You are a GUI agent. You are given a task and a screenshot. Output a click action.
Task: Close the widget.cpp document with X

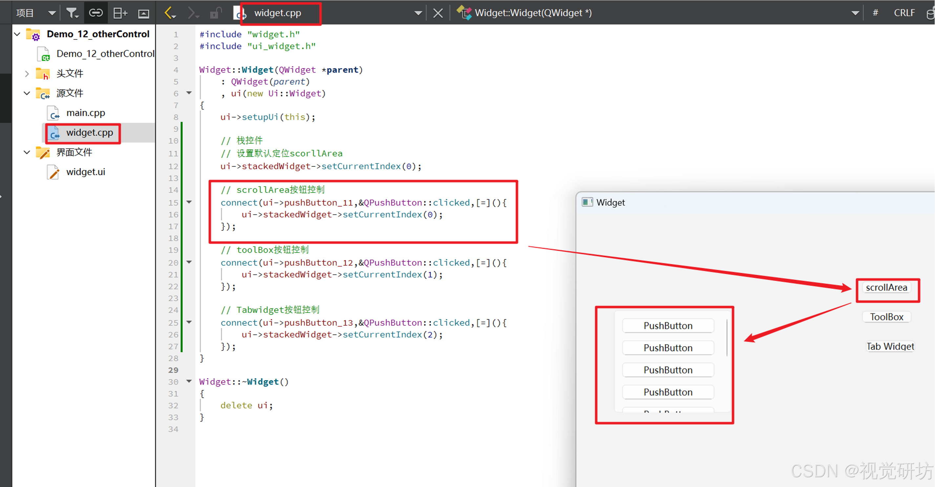click(438, 13)
